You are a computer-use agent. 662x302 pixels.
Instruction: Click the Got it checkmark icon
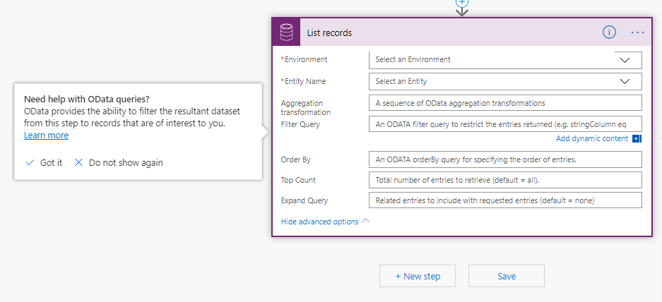[x=30, y=163]
